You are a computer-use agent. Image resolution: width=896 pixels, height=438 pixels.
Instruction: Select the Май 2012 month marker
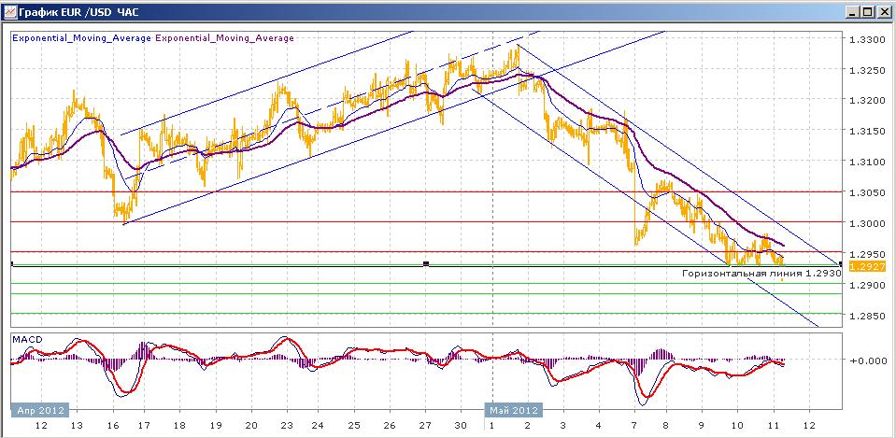point(514,410)
